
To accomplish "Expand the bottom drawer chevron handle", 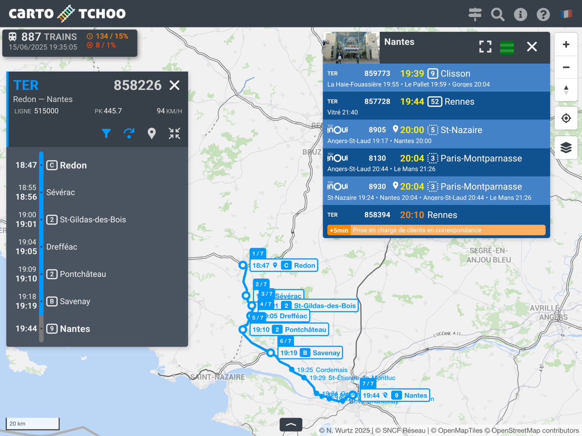I will tap(291, 425).
